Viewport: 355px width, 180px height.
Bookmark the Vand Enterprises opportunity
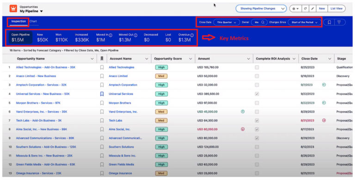click(x=102, y=112)
